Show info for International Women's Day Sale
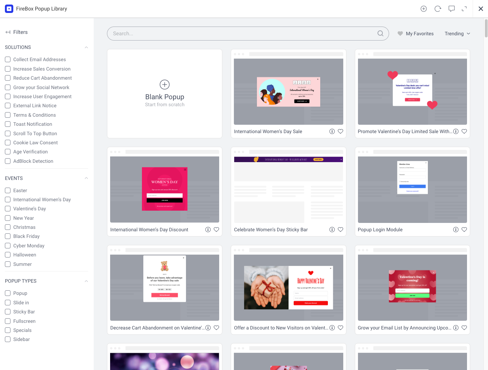Viewport: 488px width, 370px height. tap(332, 131)
